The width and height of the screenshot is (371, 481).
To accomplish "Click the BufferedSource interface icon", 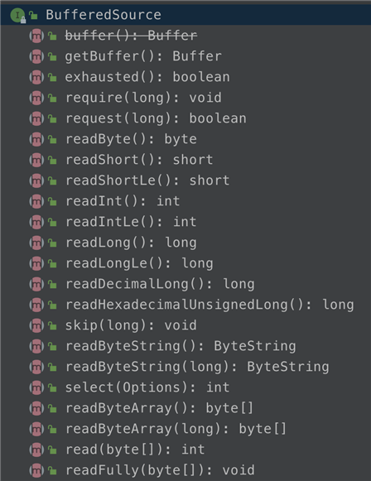I will tap(17, 15).
